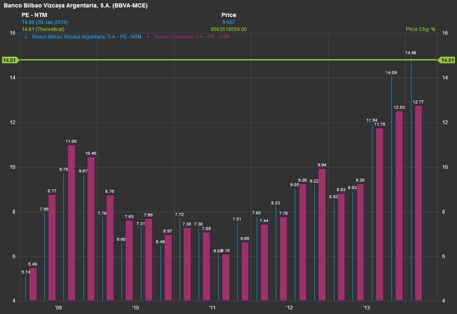Click the Santander bar labeled 11.00
The width and height of the screenshot is (457, 314).
pos(71,223)
